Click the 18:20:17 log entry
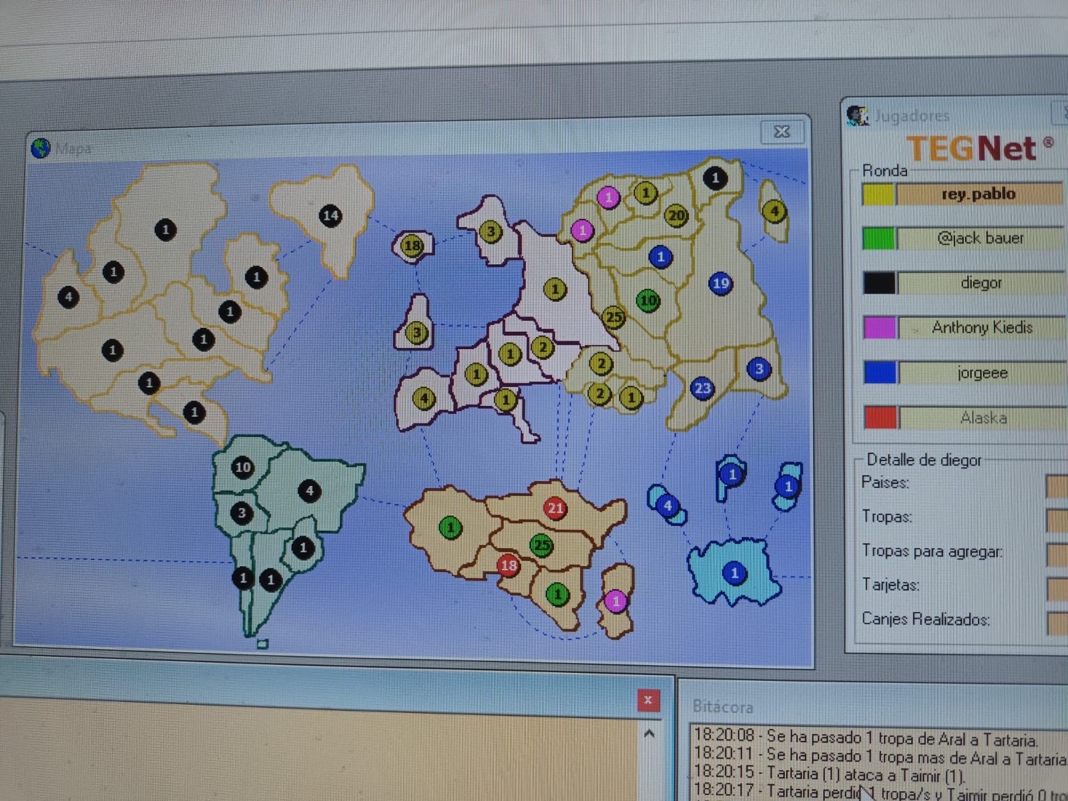The image size is (1068, 801). (x=880, y=792)
